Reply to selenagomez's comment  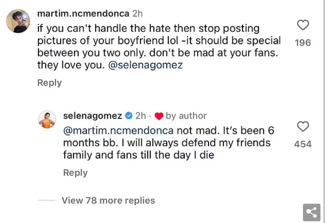point(75,172)
